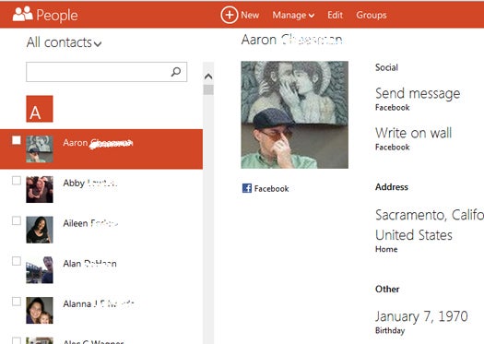Click the People app icon
This screenshot has width=484, height=344.
pyautogui.click(x=22, y=14)
